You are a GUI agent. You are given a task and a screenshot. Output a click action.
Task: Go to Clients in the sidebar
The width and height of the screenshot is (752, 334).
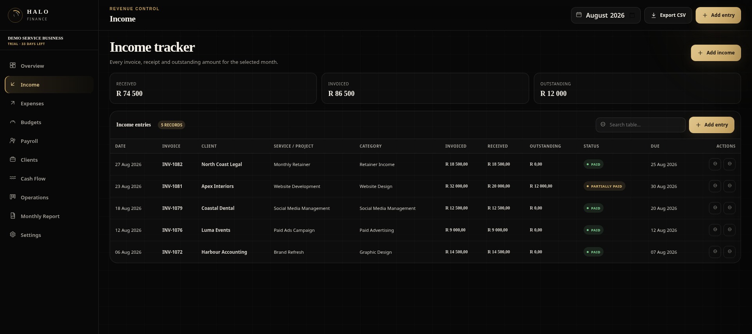click(x=49, y=160)
